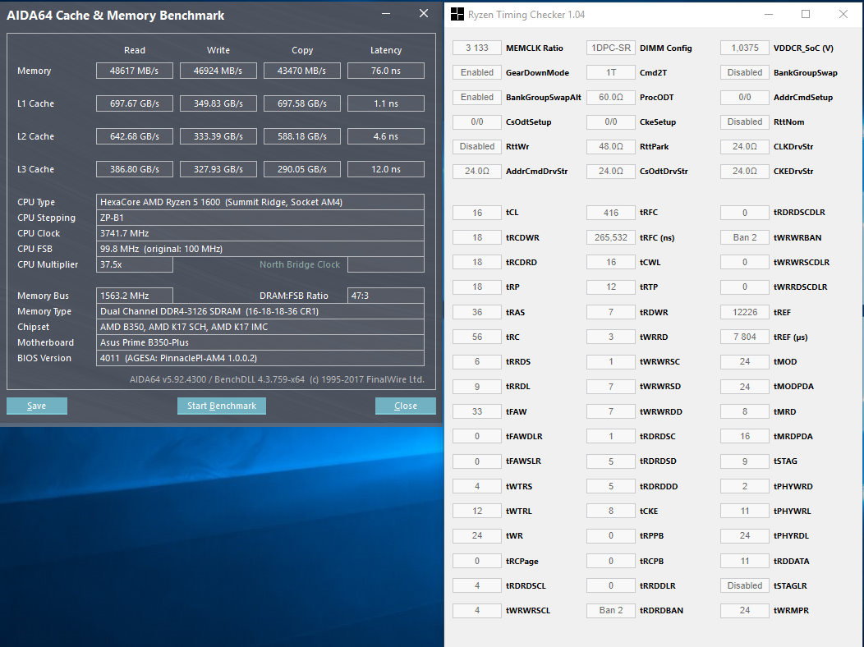Image resolution: width=864 pixels, height=647 pixels.
Task: Click the tRFC value 416
Action: coord(610,213)
